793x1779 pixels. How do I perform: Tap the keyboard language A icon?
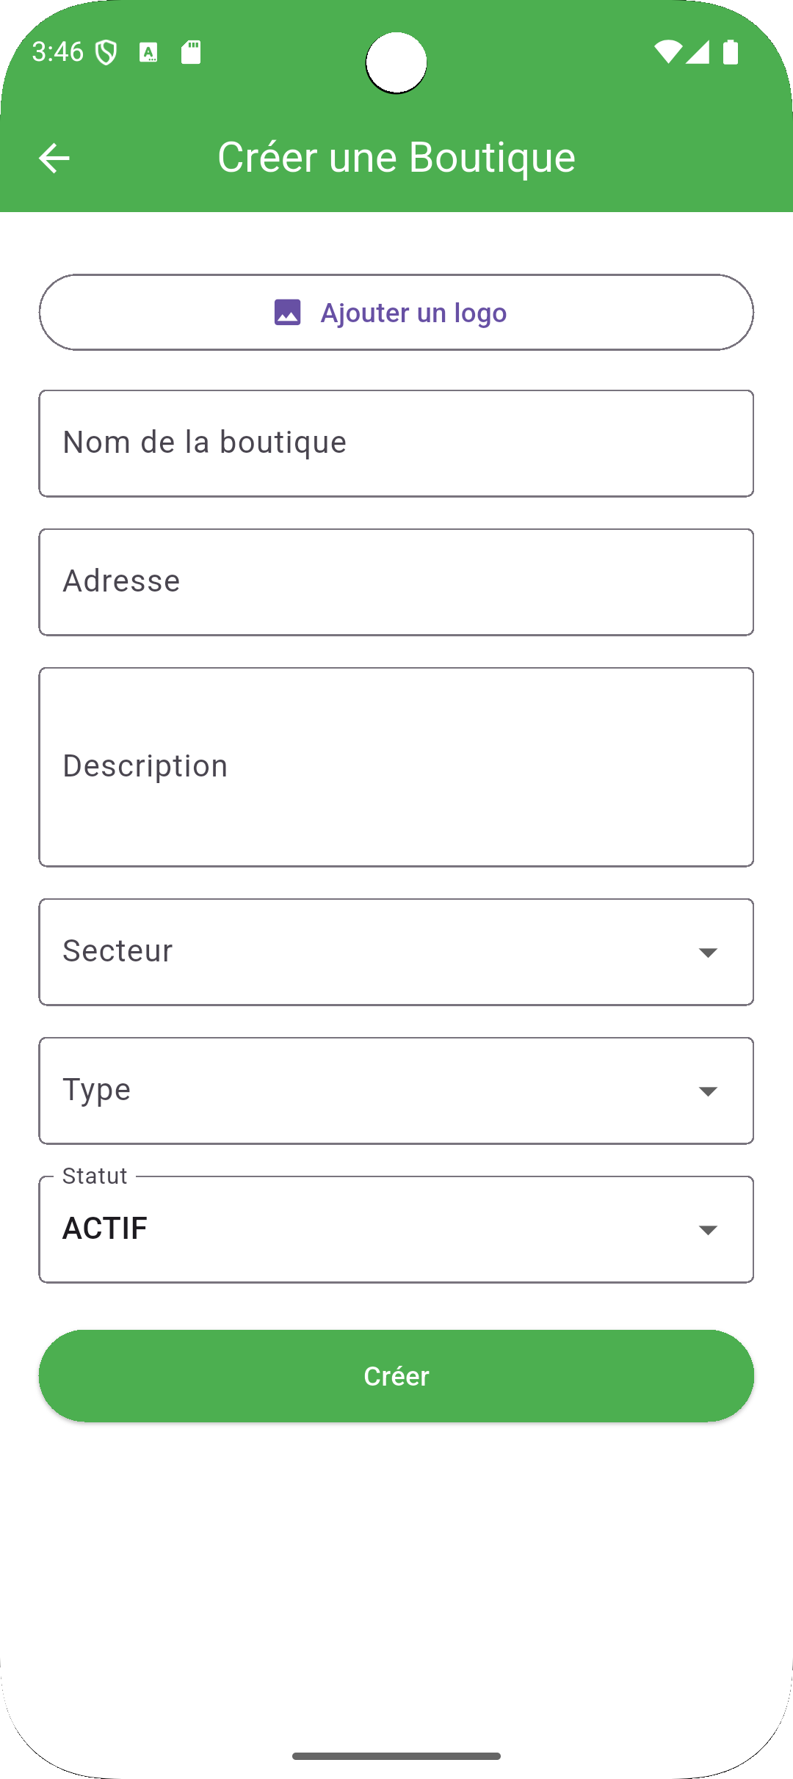point(148,52)
